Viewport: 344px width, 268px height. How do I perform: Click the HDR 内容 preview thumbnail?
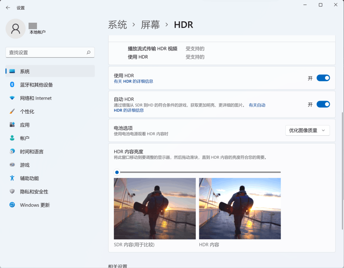tap(240, 209)
